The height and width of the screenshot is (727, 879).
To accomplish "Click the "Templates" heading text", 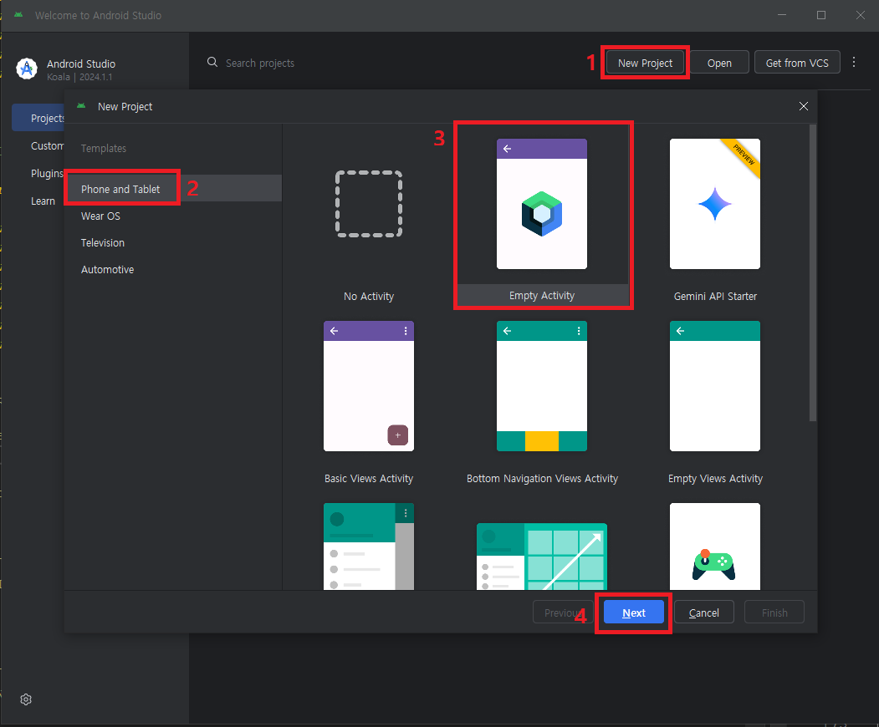I will click(104, 148).
